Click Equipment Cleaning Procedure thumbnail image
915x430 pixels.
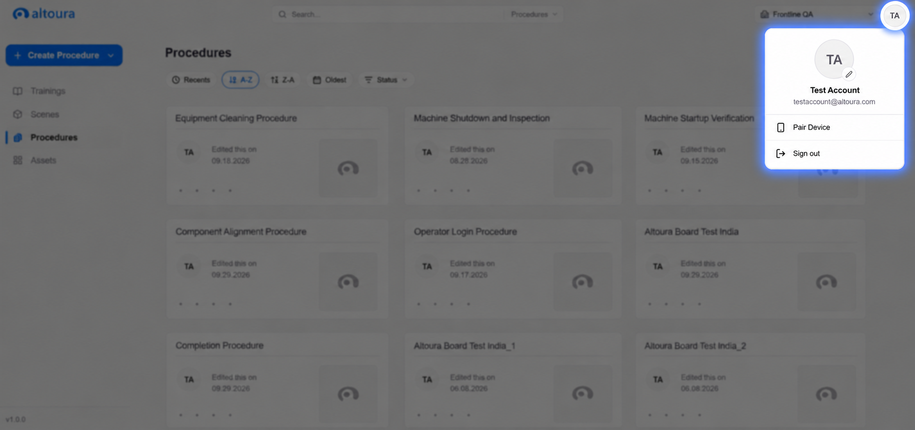click(348, 168)
